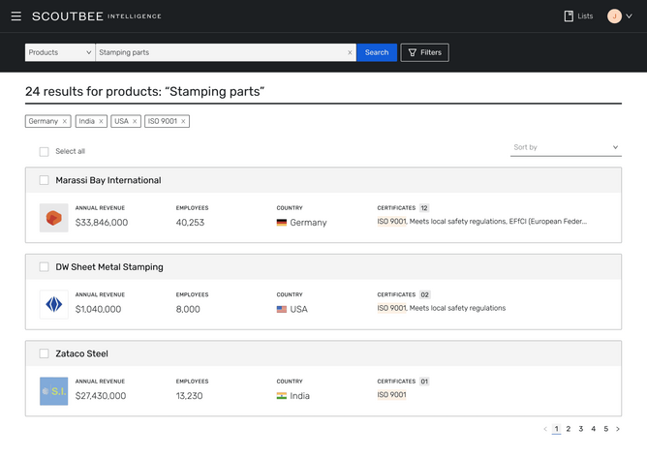Open the Sort by dropdown
The image size is (647, 460).
(x=566, y=147)
